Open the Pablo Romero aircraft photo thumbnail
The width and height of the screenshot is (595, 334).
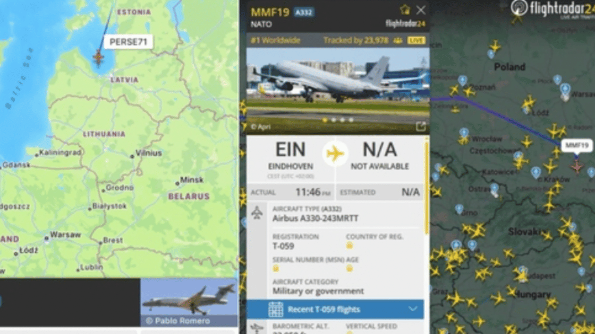[189, 302]
